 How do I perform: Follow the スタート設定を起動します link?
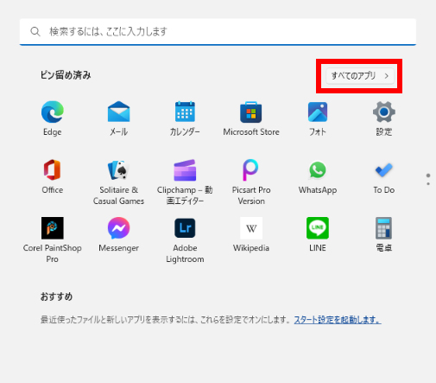click(338, 320)
